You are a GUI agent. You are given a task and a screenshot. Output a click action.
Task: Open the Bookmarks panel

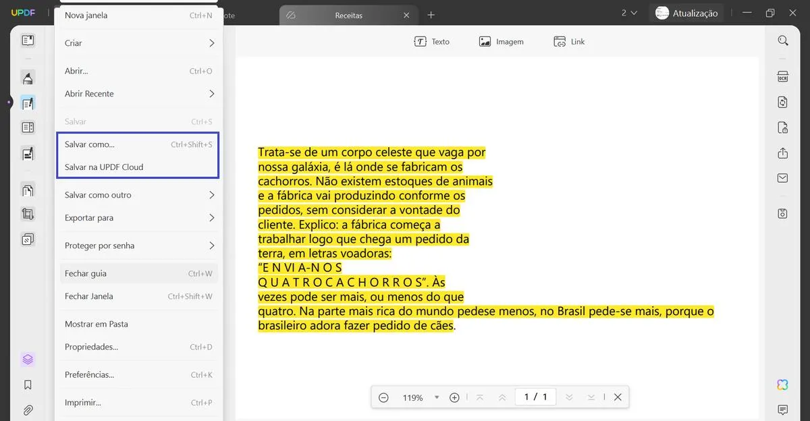pyautogui.click(x=27, y=385)
